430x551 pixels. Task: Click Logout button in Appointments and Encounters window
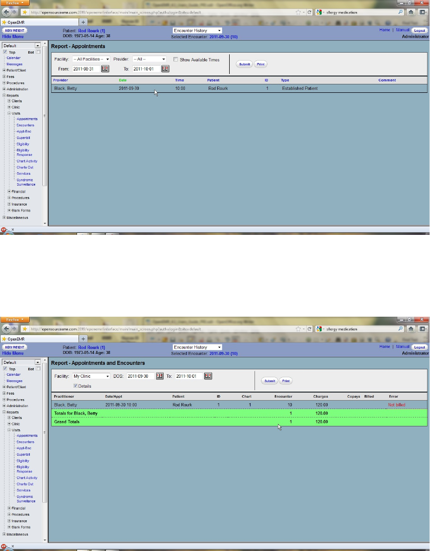coord(420,347)
